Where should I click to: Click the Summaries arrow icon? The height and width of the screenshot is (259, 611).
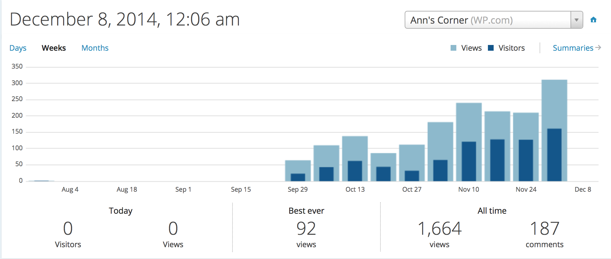tap(598, 48)
